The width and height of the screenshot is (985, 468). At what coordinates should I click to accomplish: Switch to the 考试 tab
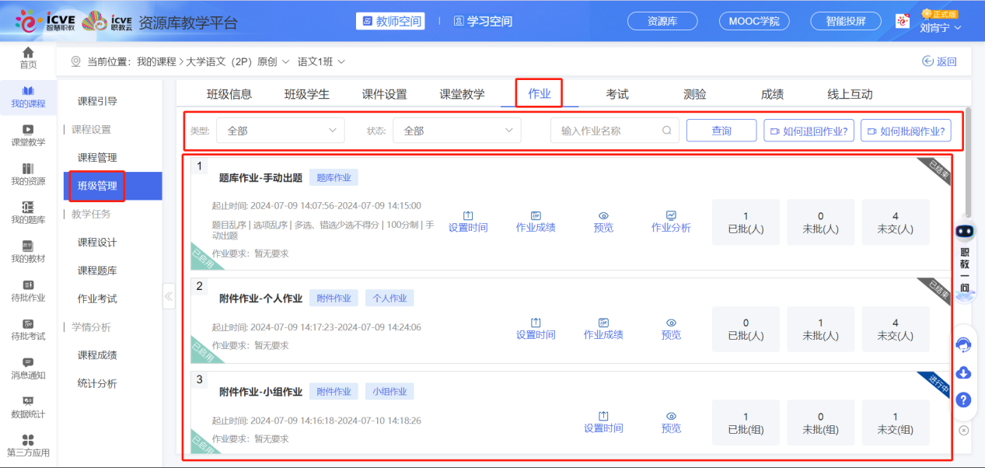(617, 94)
